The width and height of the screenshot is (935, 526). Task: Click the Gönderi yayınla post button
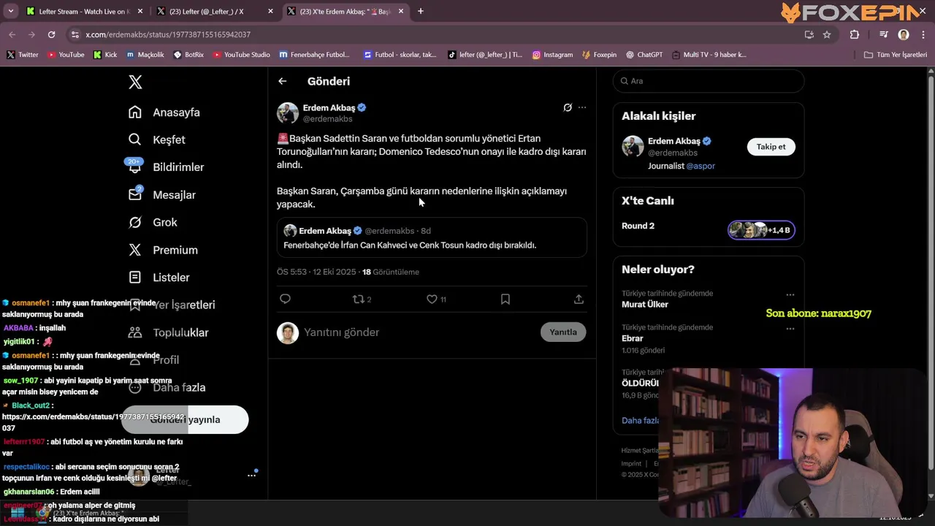(x=185, y=419)
